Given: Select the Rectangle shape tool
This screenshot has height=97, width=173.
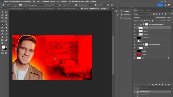Looking at the screenshot, I should [x=2, y=40].
